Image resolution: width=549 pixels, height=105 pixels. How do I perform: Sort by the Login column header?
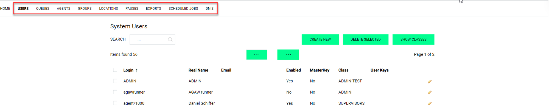click(x=128, y=70)
